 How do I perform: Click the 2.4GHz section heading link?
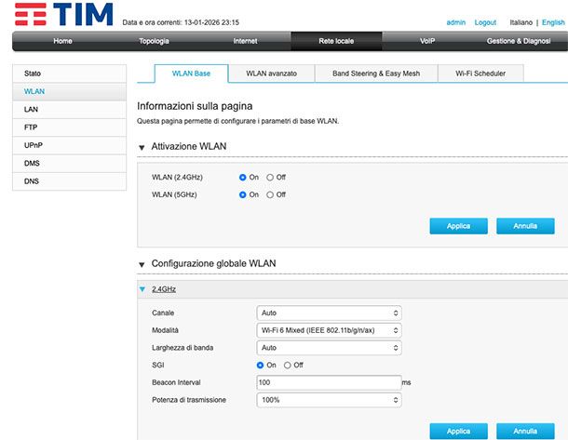[x=164, y=289]
